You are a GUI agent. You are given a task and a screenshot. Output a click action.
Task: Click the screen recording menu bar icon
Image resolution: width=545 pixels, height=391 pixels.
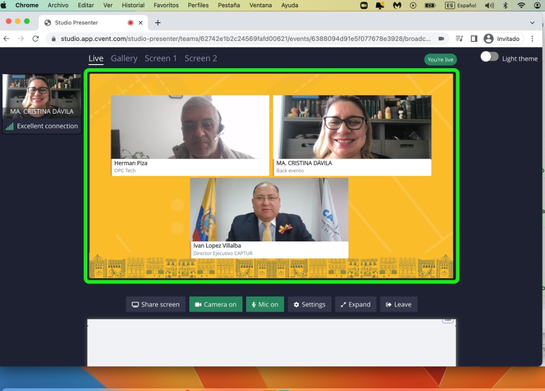click(x=364, y=5)
